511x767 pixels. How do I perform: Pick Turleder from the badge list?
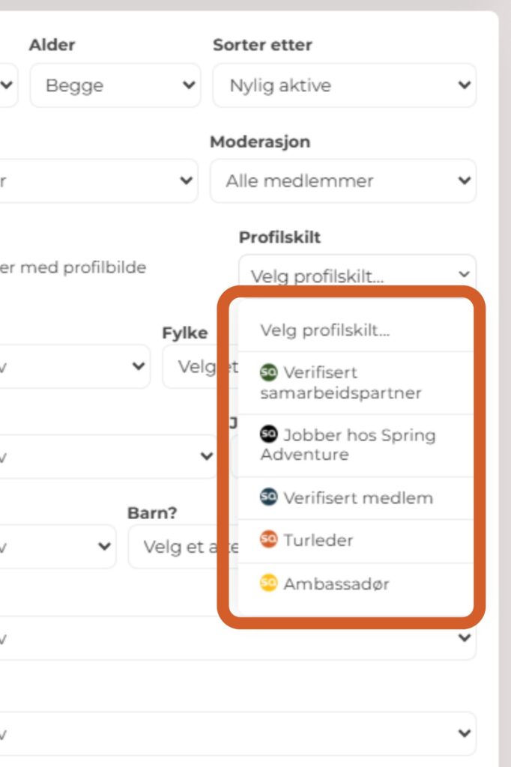(x=318, y=540)
